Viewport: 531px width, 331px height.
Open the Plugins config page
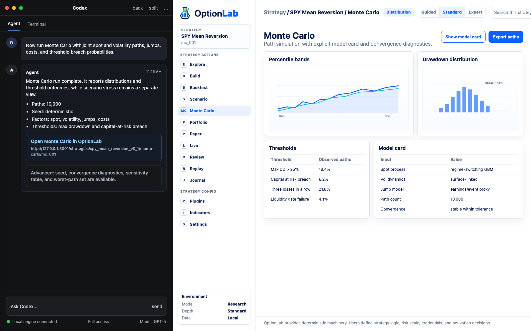[214, 201]
